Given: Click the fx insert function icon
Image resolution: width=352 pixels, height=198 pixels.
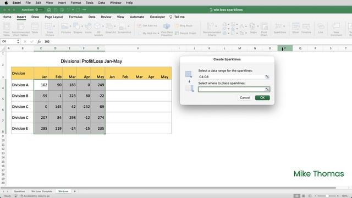Looking at the screenshot, I should 39,42.
